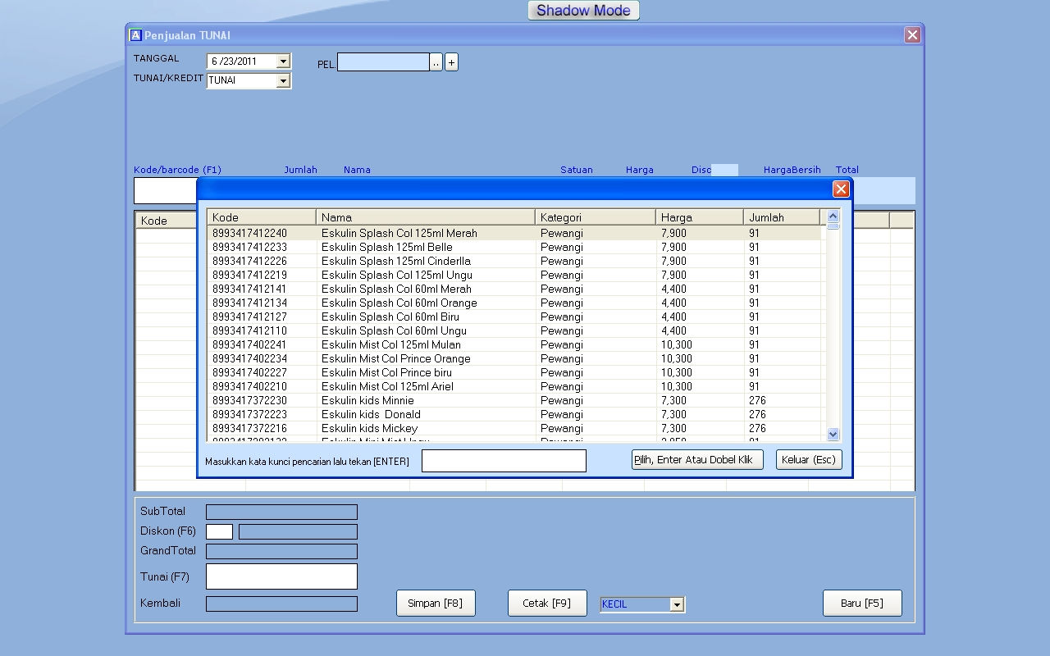
Task: Click the Baru [F5] button
Action: 862,604
